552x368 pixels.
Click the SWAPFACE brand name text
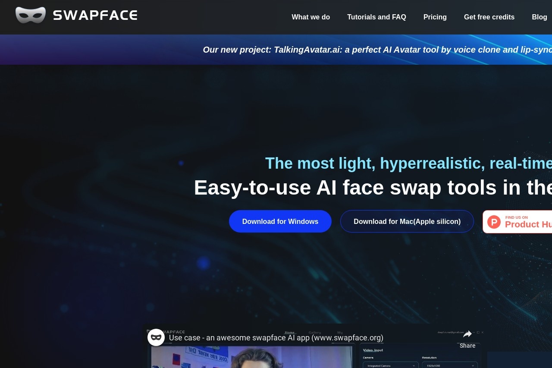coord(95,16)
